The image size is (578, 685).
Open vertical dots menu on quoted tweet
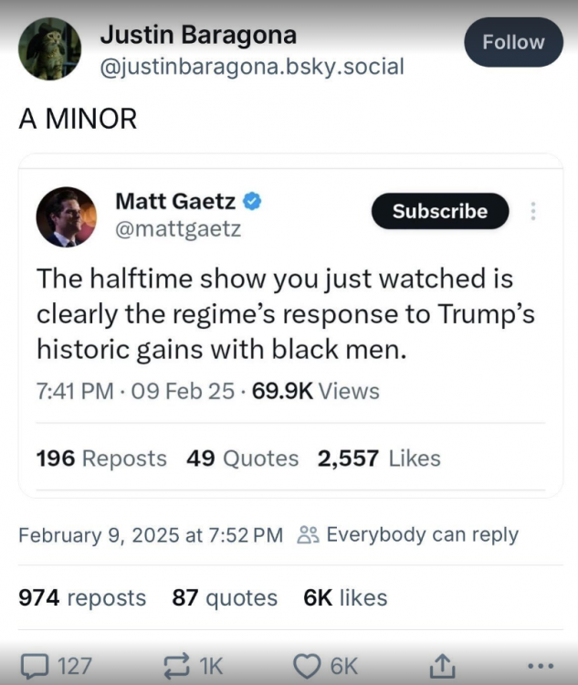[x=533, y=211]
